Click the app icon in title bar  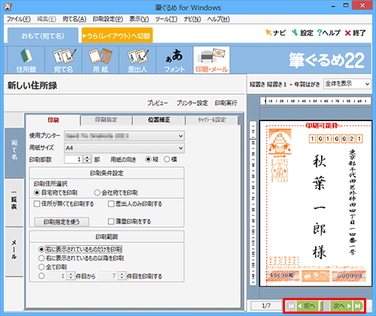[x=9, y=7]
